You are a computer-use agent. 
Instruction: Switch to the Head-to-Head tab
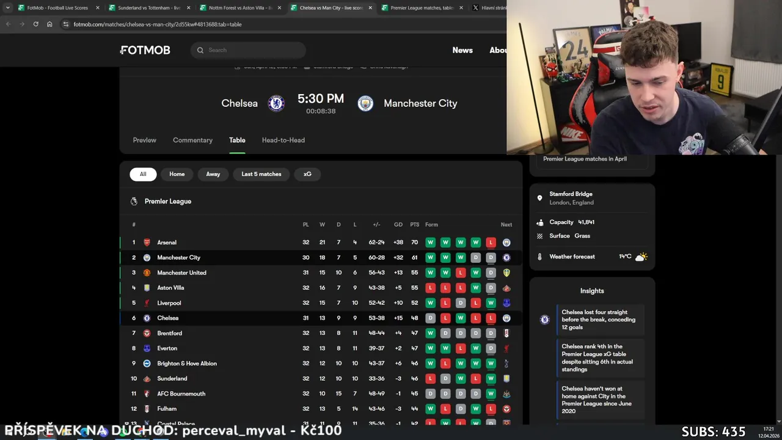tap(283, 140)
